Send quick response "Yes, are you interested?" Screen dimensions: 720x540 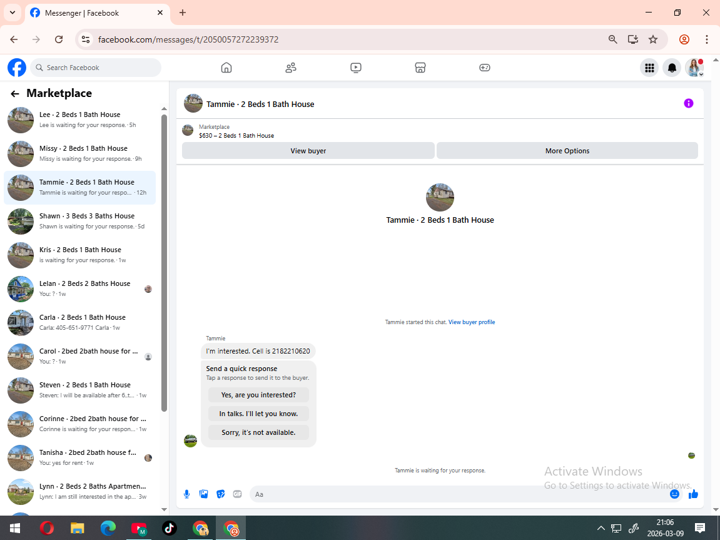pos(258,395)
